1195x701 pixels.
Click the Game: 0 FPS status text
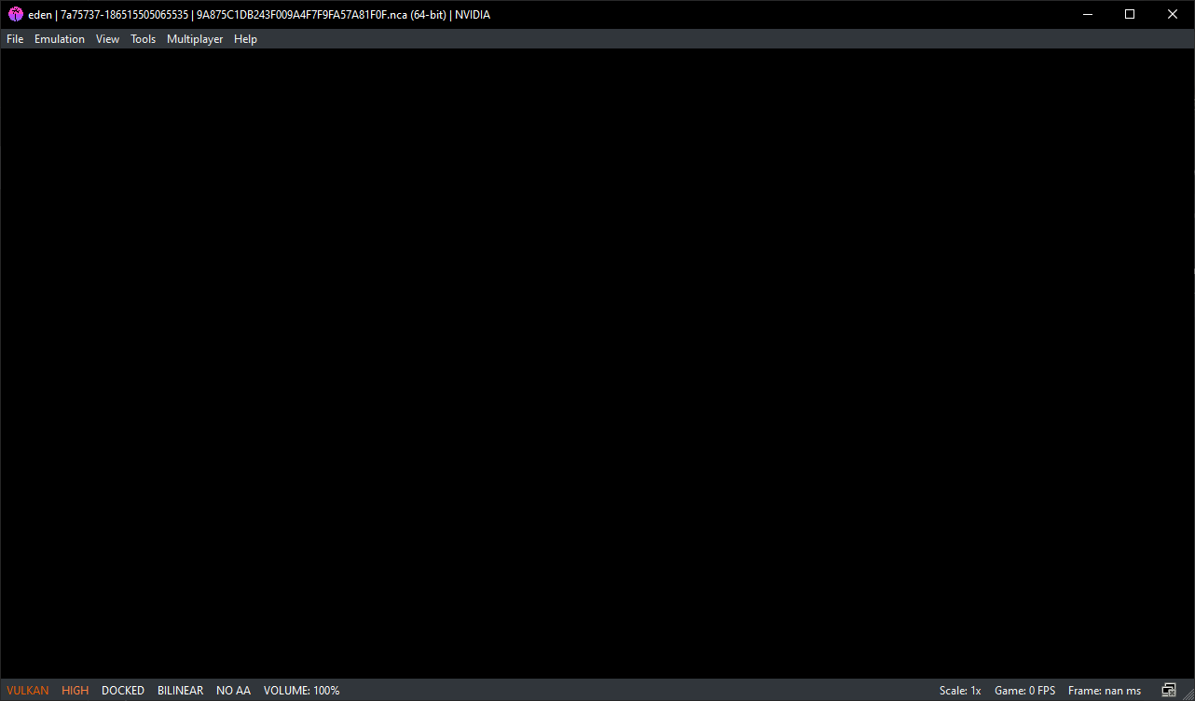(x=1025, y=691)
